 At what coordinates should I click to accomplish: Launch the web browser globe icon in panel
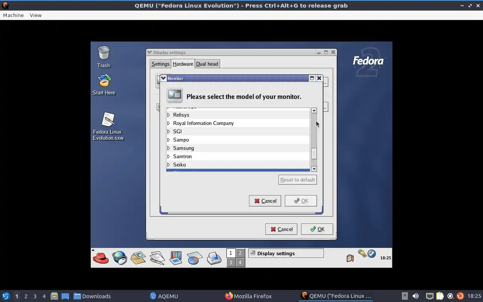[x=120, y=258]
